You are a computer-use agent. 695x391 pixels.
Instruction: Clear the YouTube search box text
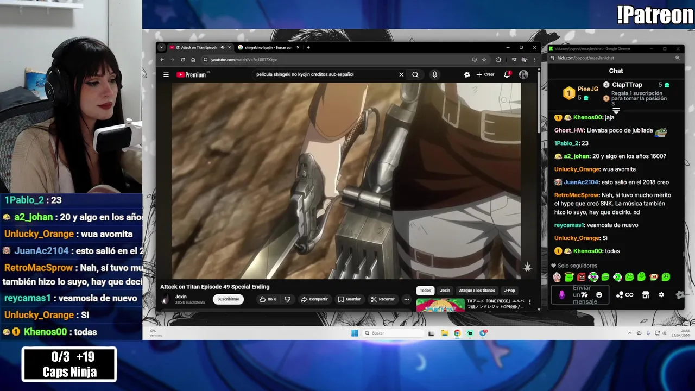[401, 74]
